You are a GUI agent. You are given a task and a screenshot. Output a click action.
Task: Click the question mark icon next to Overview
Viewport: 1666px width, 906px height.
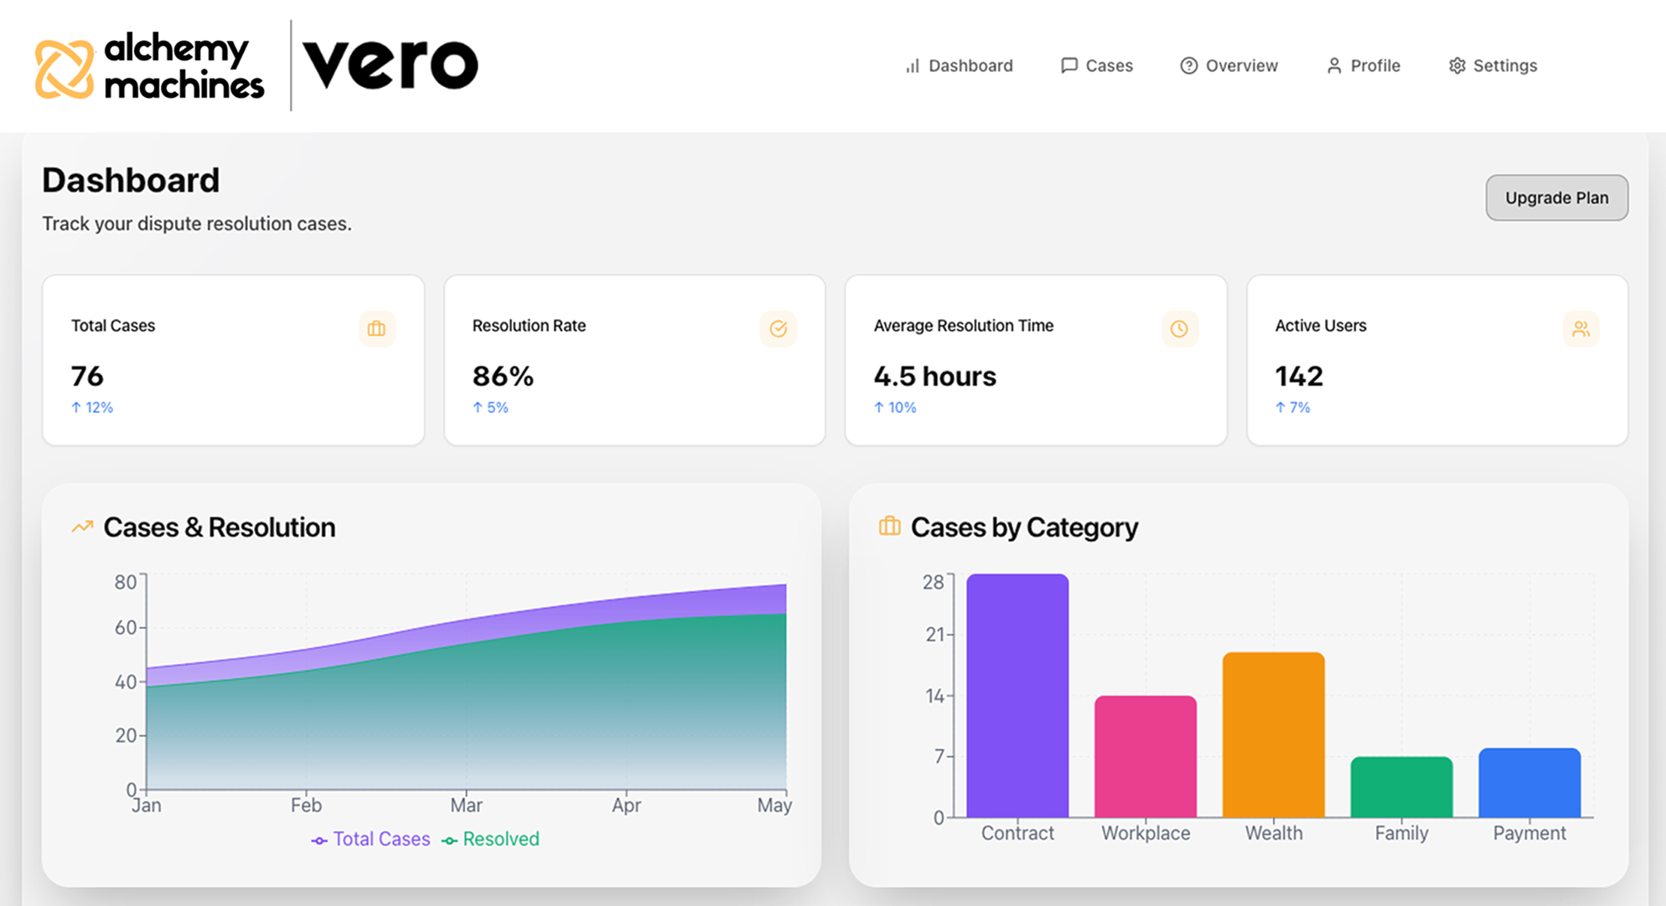[x=1187, y=65]
